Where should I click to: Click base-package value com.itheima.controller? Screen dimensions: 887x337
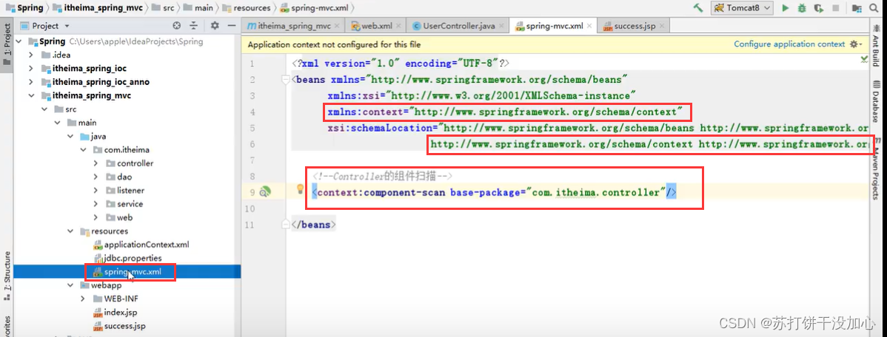(596, 192)
